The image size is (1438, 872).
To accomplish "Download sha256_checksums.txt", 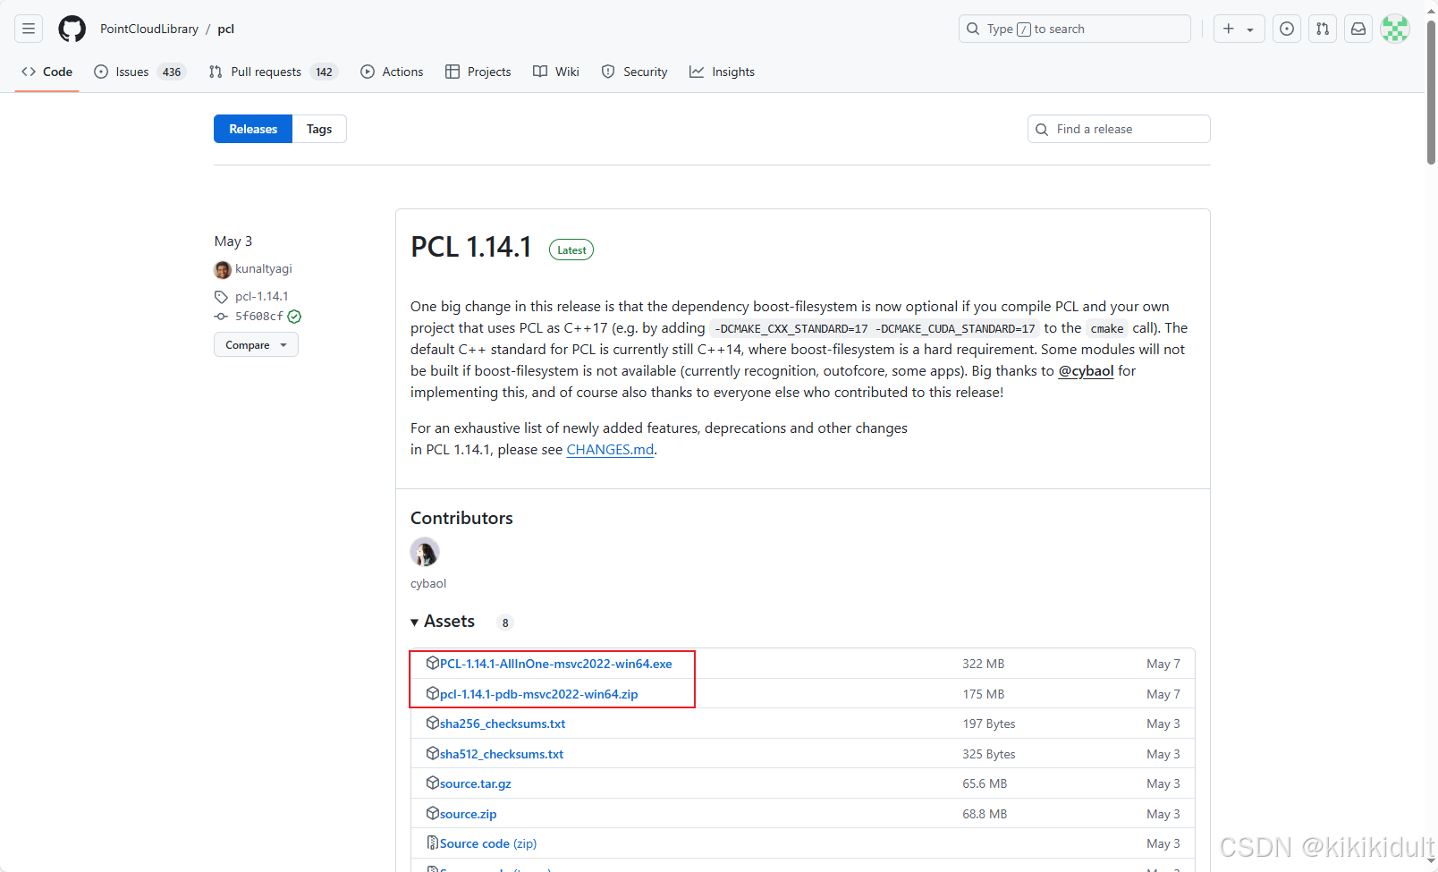I will (503, 724).
